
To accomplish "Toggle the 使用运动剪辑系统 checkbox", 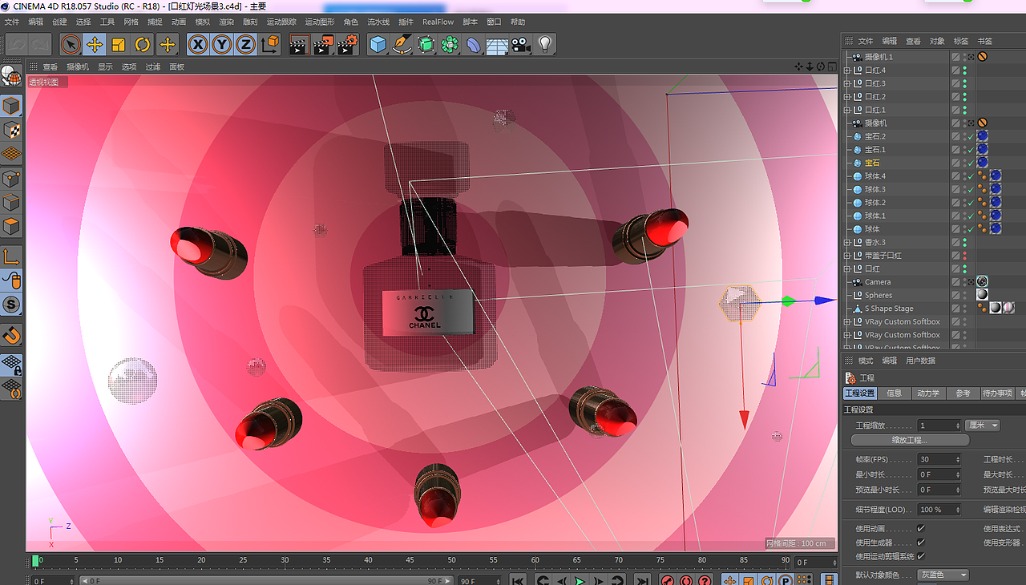I will click(x=920, y=556).
